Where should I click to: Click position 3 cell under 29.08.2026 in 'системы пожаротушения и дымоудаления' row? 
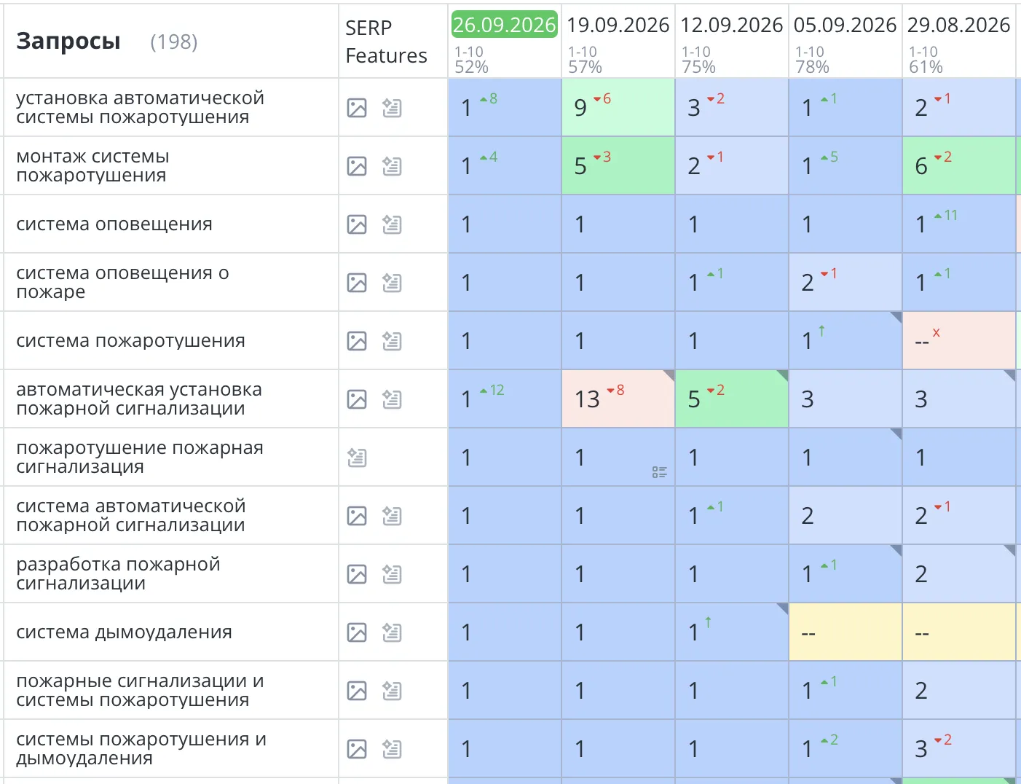tap(959, 748)
